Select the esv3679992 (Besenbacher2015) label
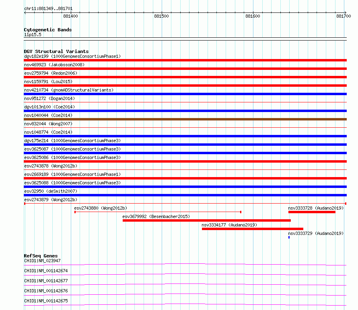 (156, 216)
